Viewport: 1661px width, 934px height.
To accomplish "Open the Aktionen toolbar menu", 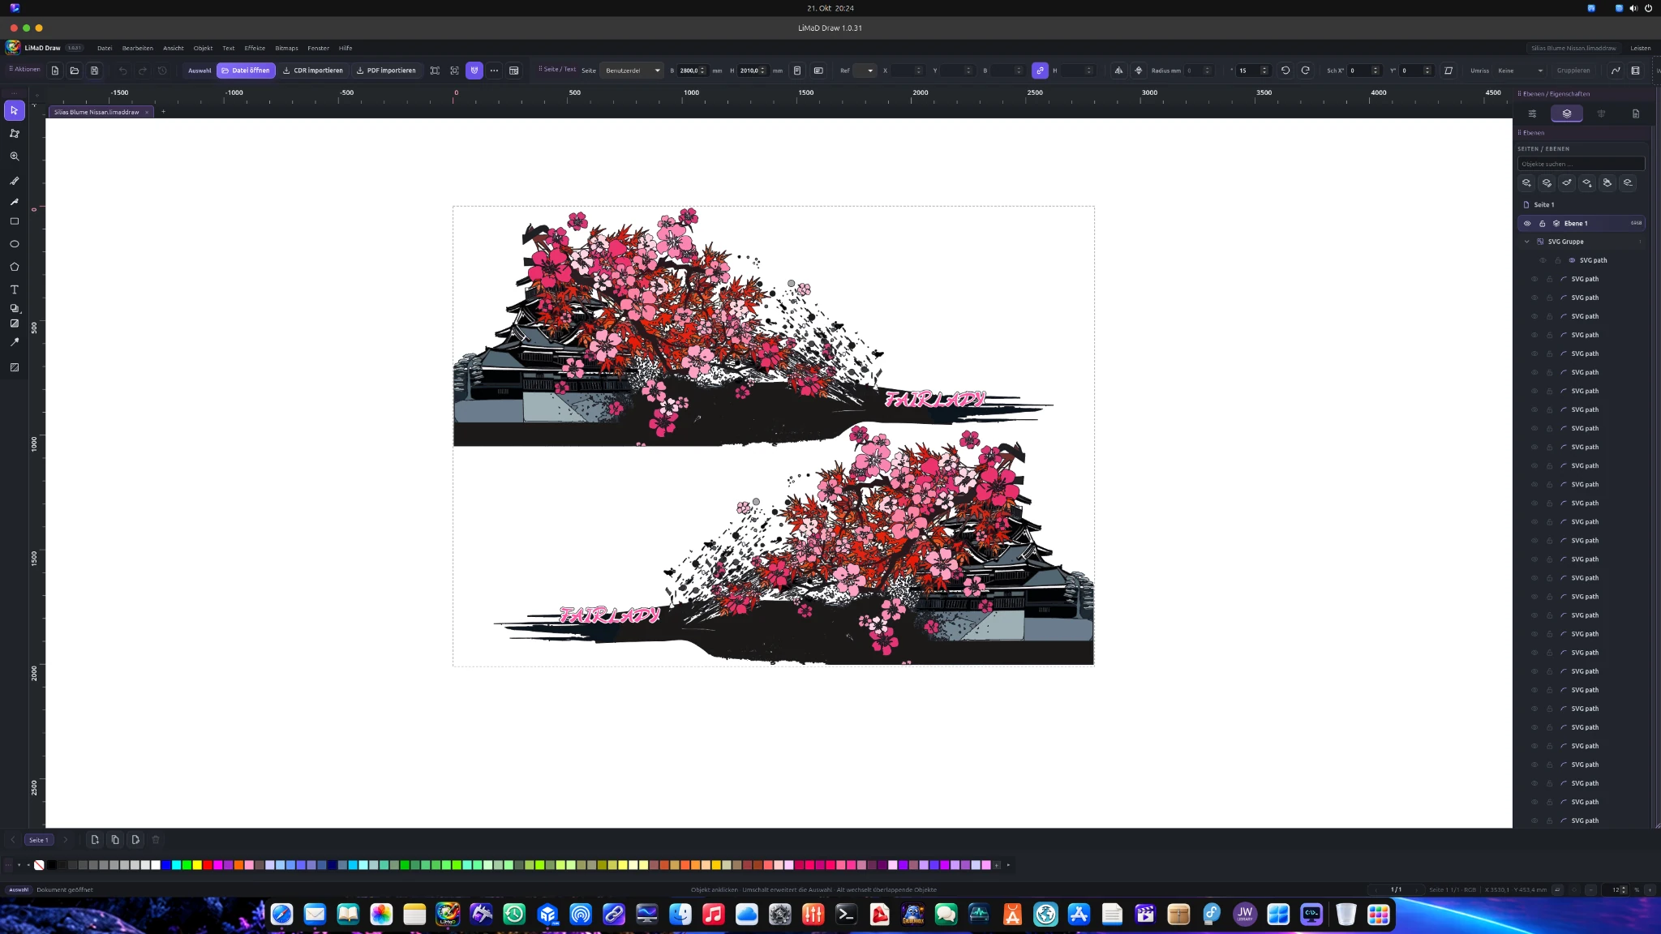I will [x=24, y=70].
